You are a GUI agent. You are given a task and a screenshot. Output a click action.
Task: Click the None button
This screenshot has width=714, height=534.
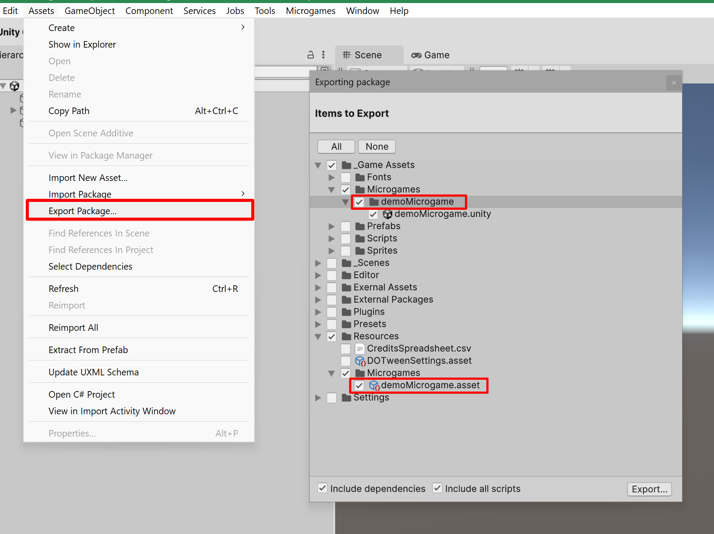point(377,147)
